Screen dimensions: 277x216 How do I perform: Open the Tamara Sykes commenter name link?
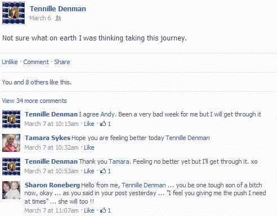coord(47,138)
